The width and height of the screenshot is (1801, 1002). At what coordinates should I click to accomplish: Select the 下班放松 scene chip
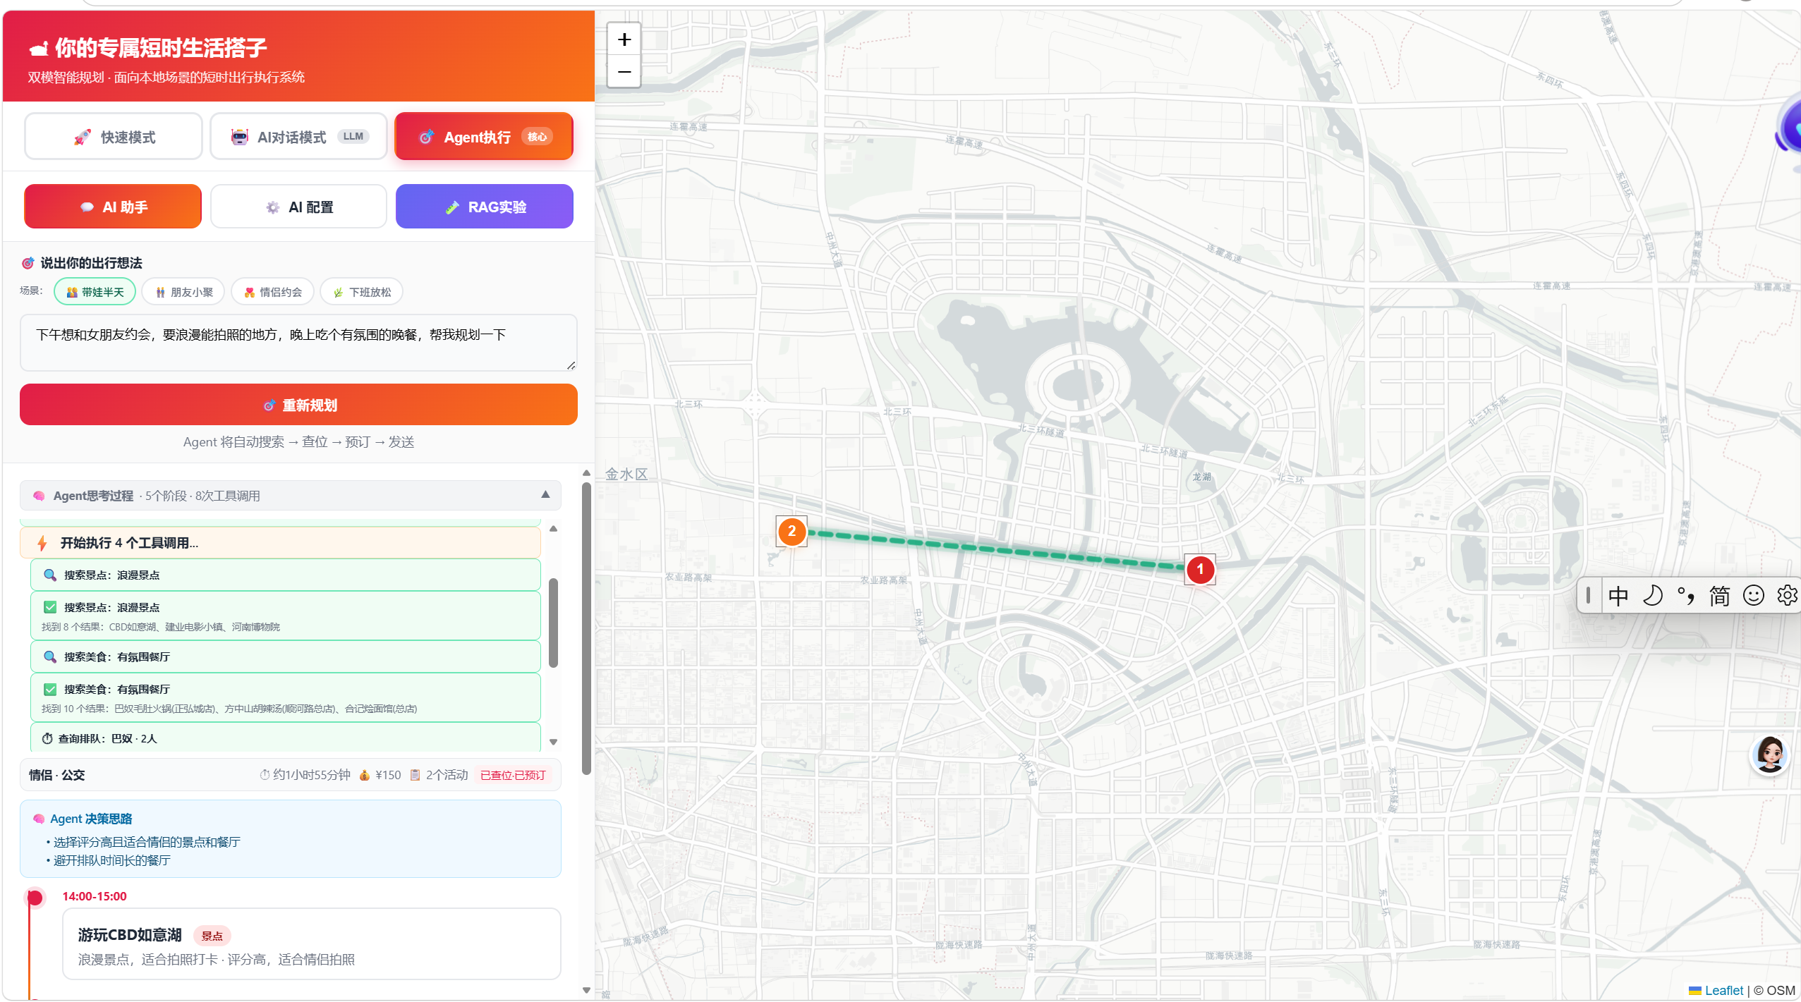361,292
